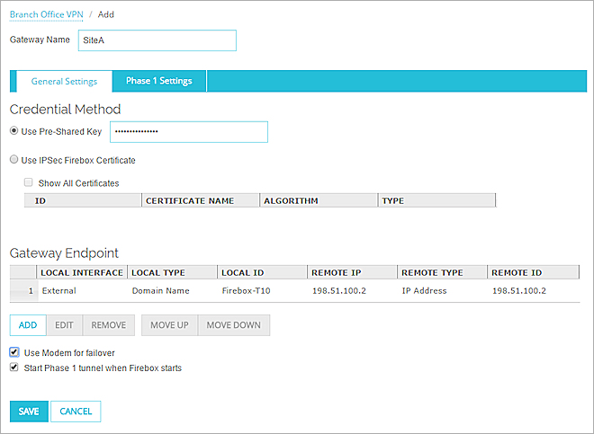Open the Phase 1 Settings tab
The image size is (594, 434).
(x=159, y=82)
